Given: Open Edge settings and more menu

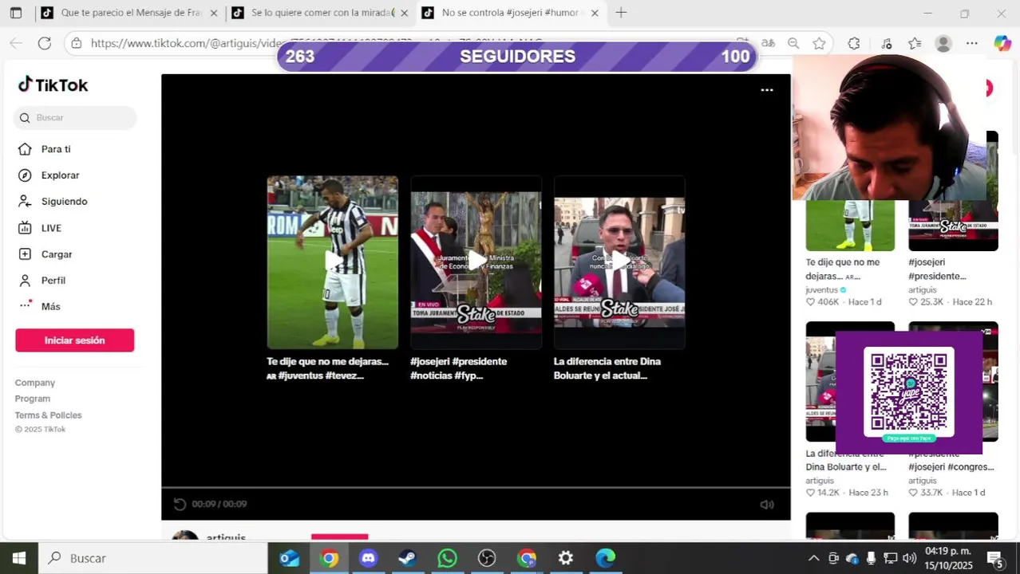Looking at the screenshot, I should 972,43.
